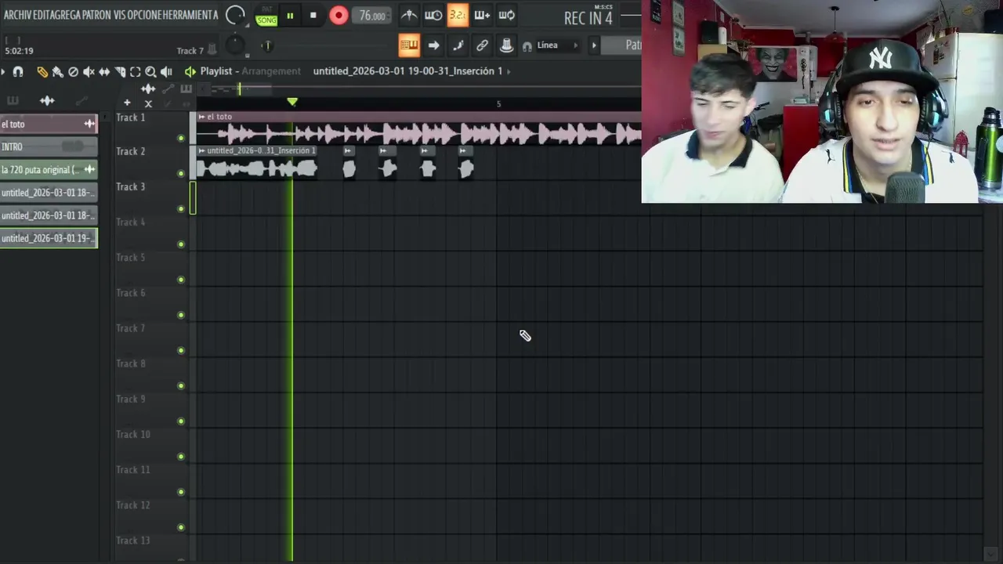Image resolution: width=1003 pixels, height=564 pixels.
Task: Click the arrow left of pattern selector
Action: point(594,45)
